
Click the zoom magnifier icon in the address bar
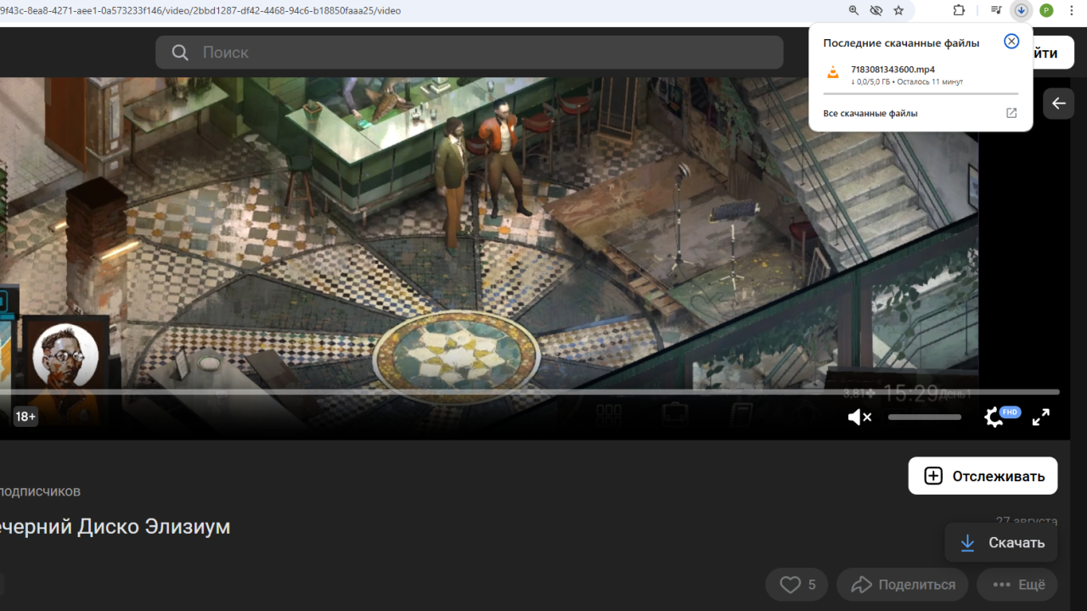(854, 10)
